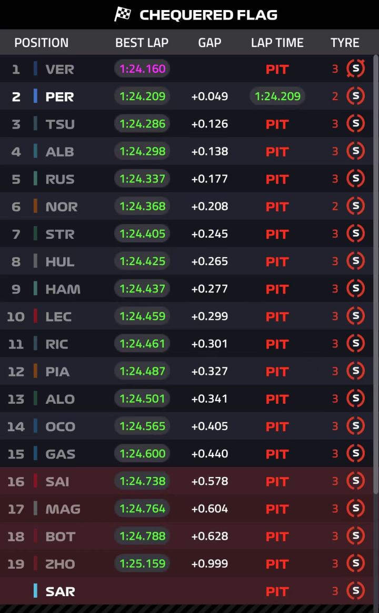Click the vertical scrollbar on the right

tap(376, 274)
